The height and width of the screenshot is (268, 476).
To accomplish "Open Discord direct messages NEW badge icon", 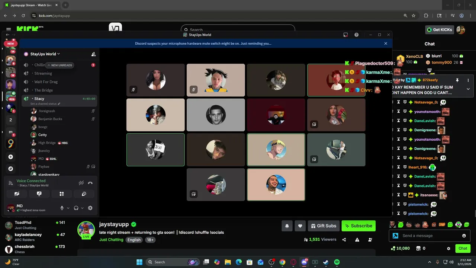I will [x=10, y=44].
